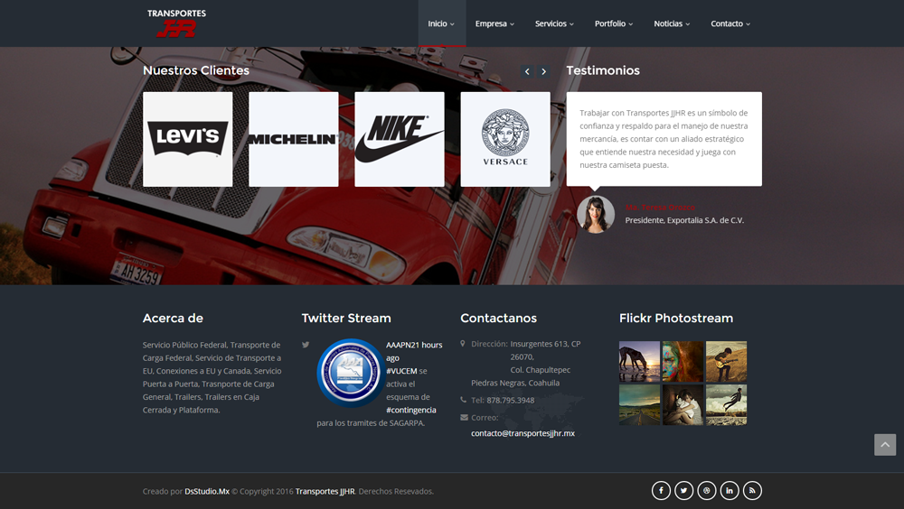
Task: Open the Contacto menu
Action: [x=730, y=23]
